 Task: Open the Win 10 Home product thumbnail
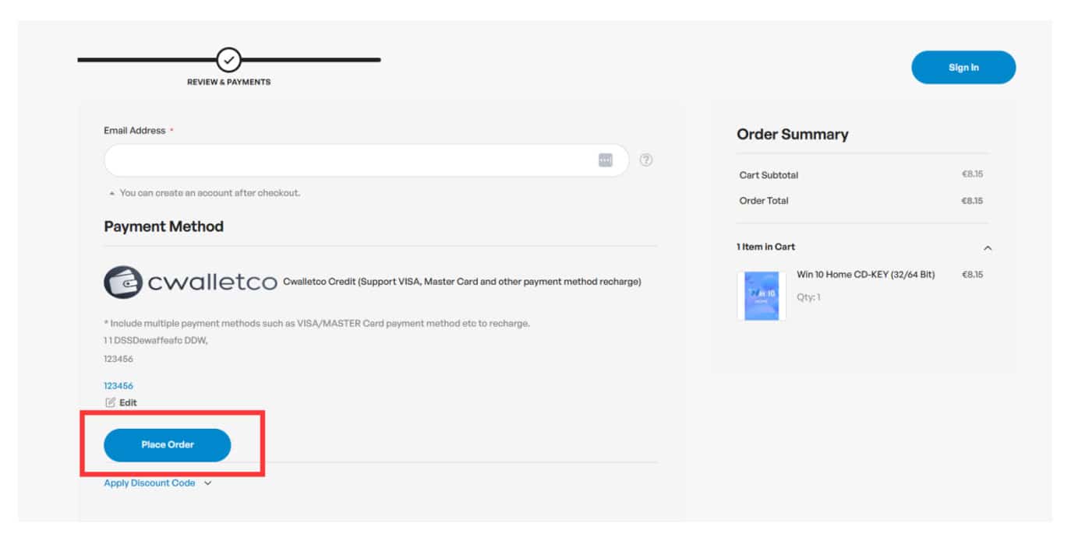(762, 296)
